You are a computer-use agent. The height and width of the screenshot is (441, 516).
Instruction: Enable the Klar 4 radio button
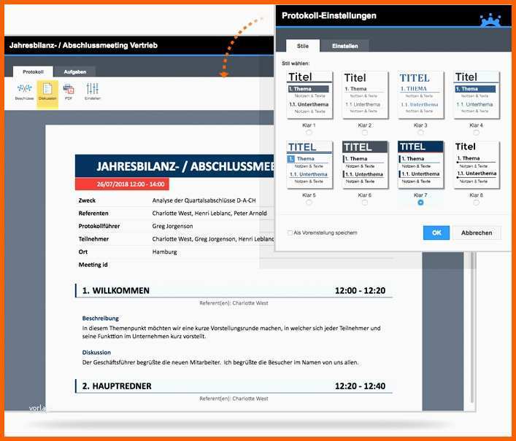coord(476,133)
